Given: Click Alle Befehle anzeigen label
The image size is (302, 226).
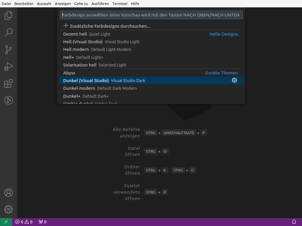Looking at the screenshot, I should [x=126, y=133].
